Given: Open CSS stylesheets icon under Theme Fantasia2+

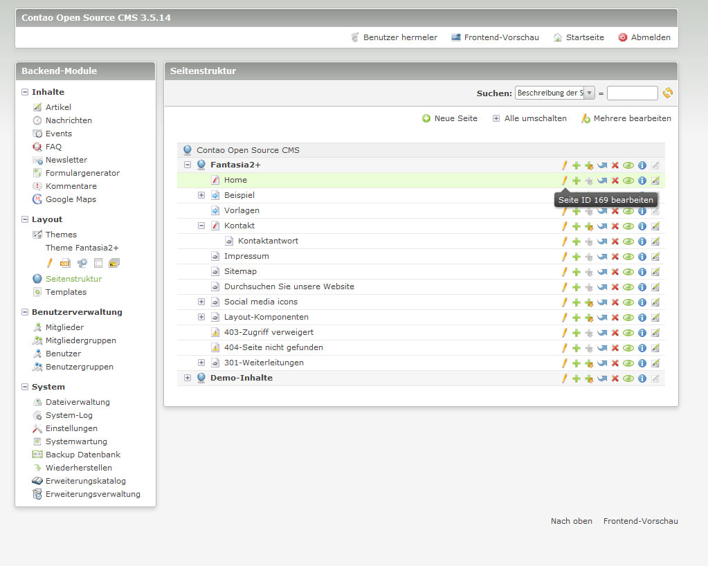Looking at the screenshot, I should [x=65, y=263].
